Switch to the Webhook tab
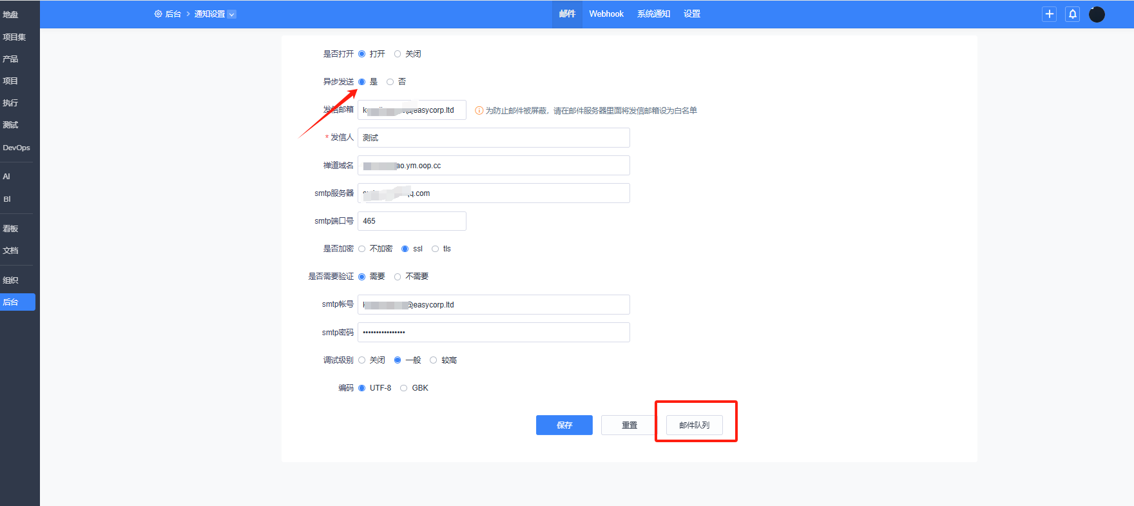Viewport: 1134px width, 506px height. tap(606, 14)
